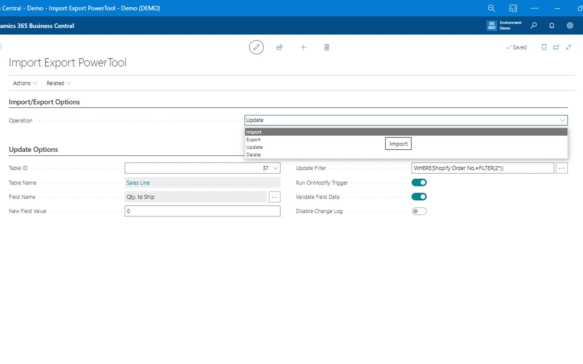Open settings gear icon
Image resolution: width=583 pixels, height=364 pixels.
pyautogui.click(x=570, y=25)
